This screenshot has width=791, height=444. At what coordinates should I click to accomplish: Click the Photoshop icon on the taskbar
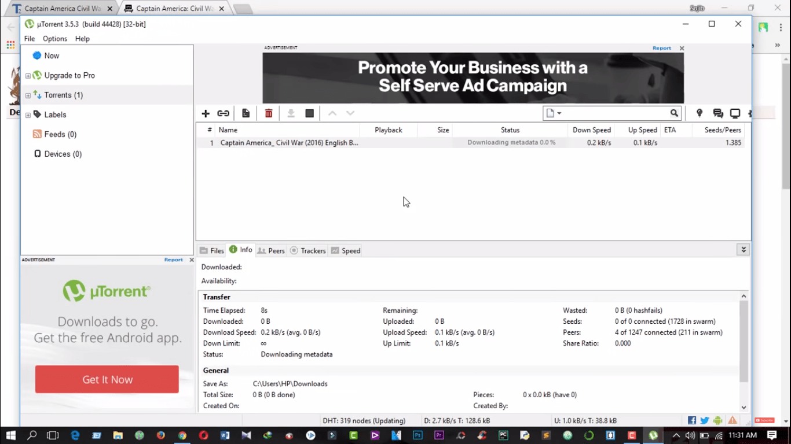[x=418, y=435]
